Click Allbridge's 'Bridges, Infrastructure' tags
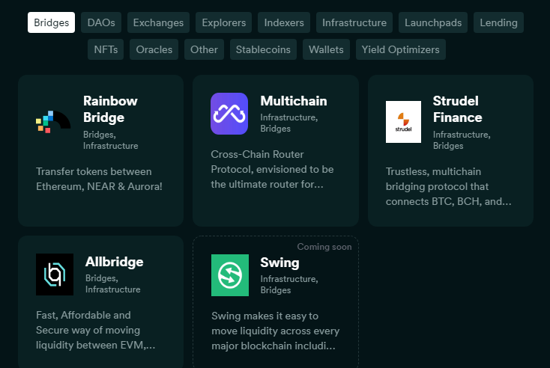 (x=112, y=283)
